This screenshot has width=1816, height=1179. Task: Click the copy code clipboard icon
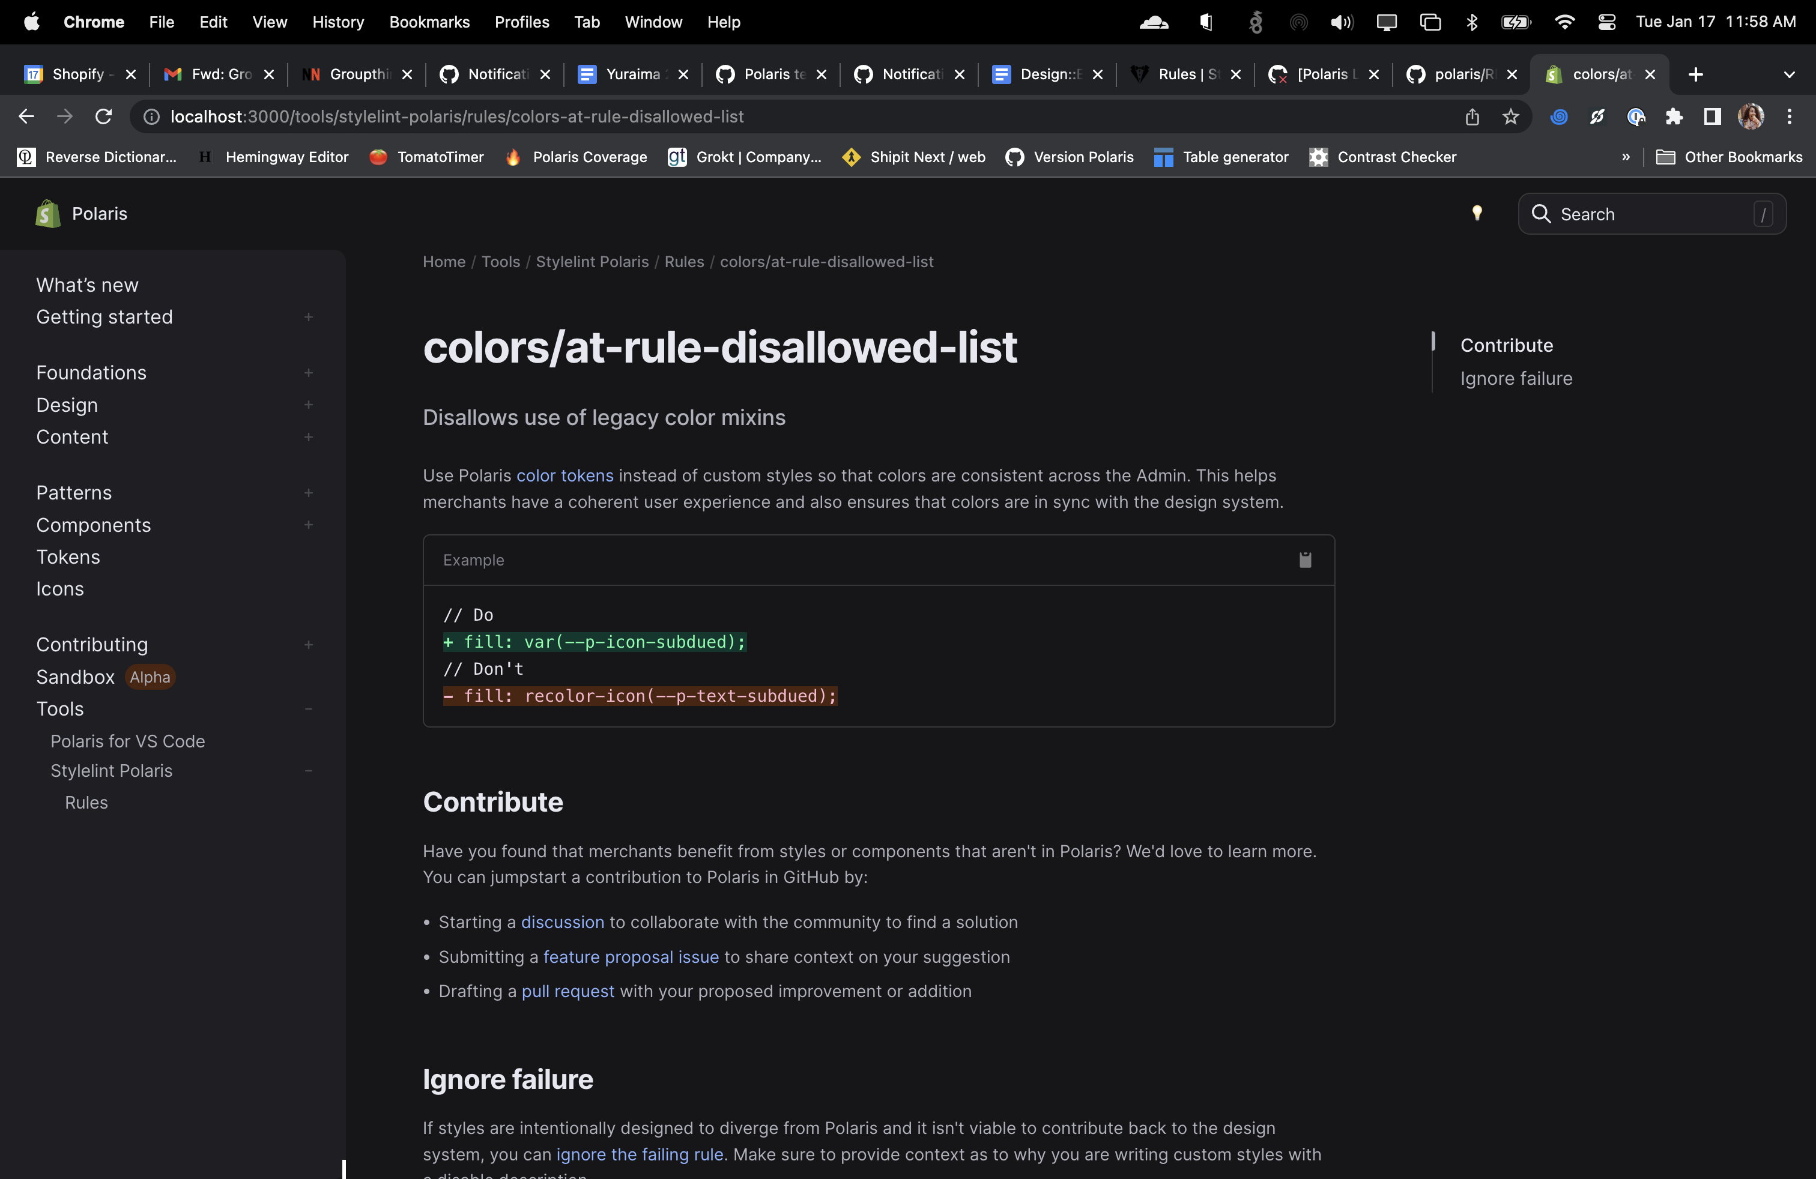(x=1305, y=559)
